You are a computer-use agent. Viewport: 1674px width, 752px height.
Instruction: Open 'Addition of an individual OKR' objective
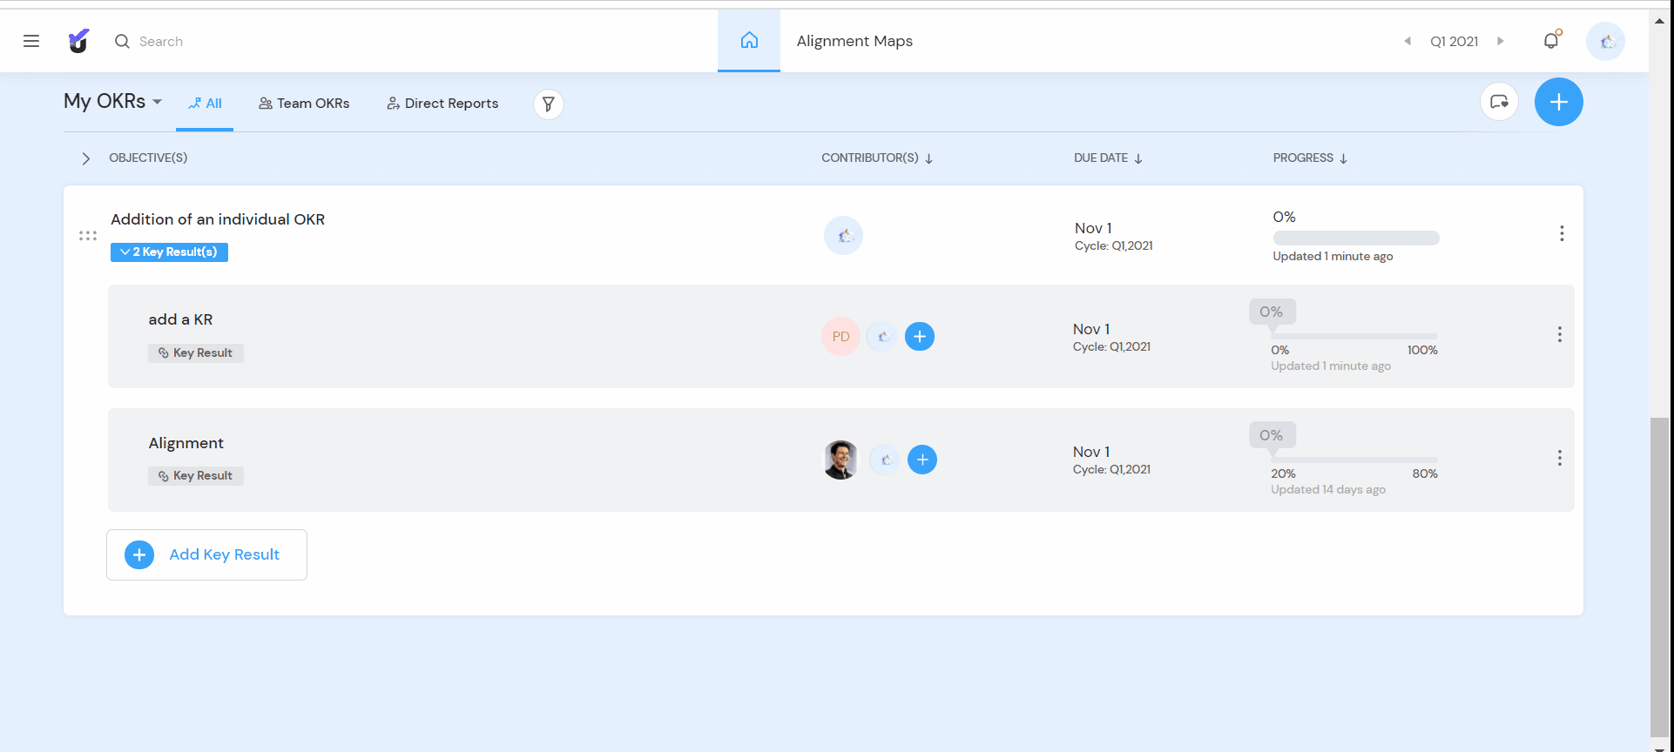[218, 219]
